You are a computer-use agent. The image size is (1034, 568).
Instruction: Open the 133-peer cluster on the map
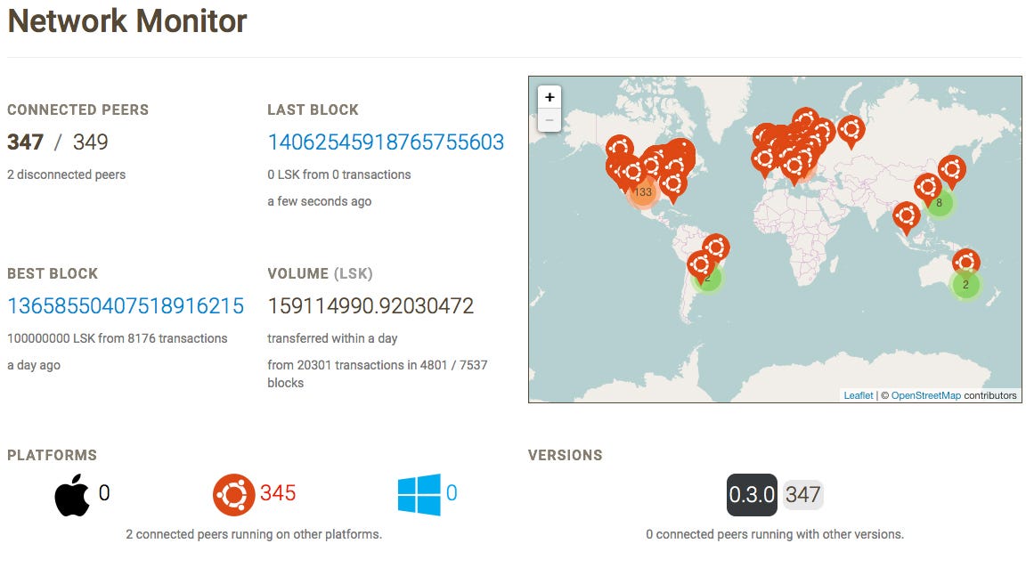pyautogui.click(x=642, y=192)
